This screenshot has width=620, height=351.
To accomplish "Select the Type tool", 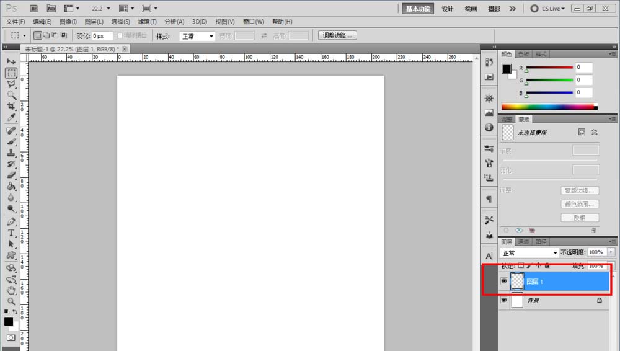I will pos(11,233).
